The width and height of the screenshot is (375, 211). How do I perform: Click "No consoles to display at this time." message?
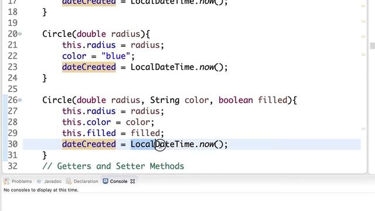(41, 190)
